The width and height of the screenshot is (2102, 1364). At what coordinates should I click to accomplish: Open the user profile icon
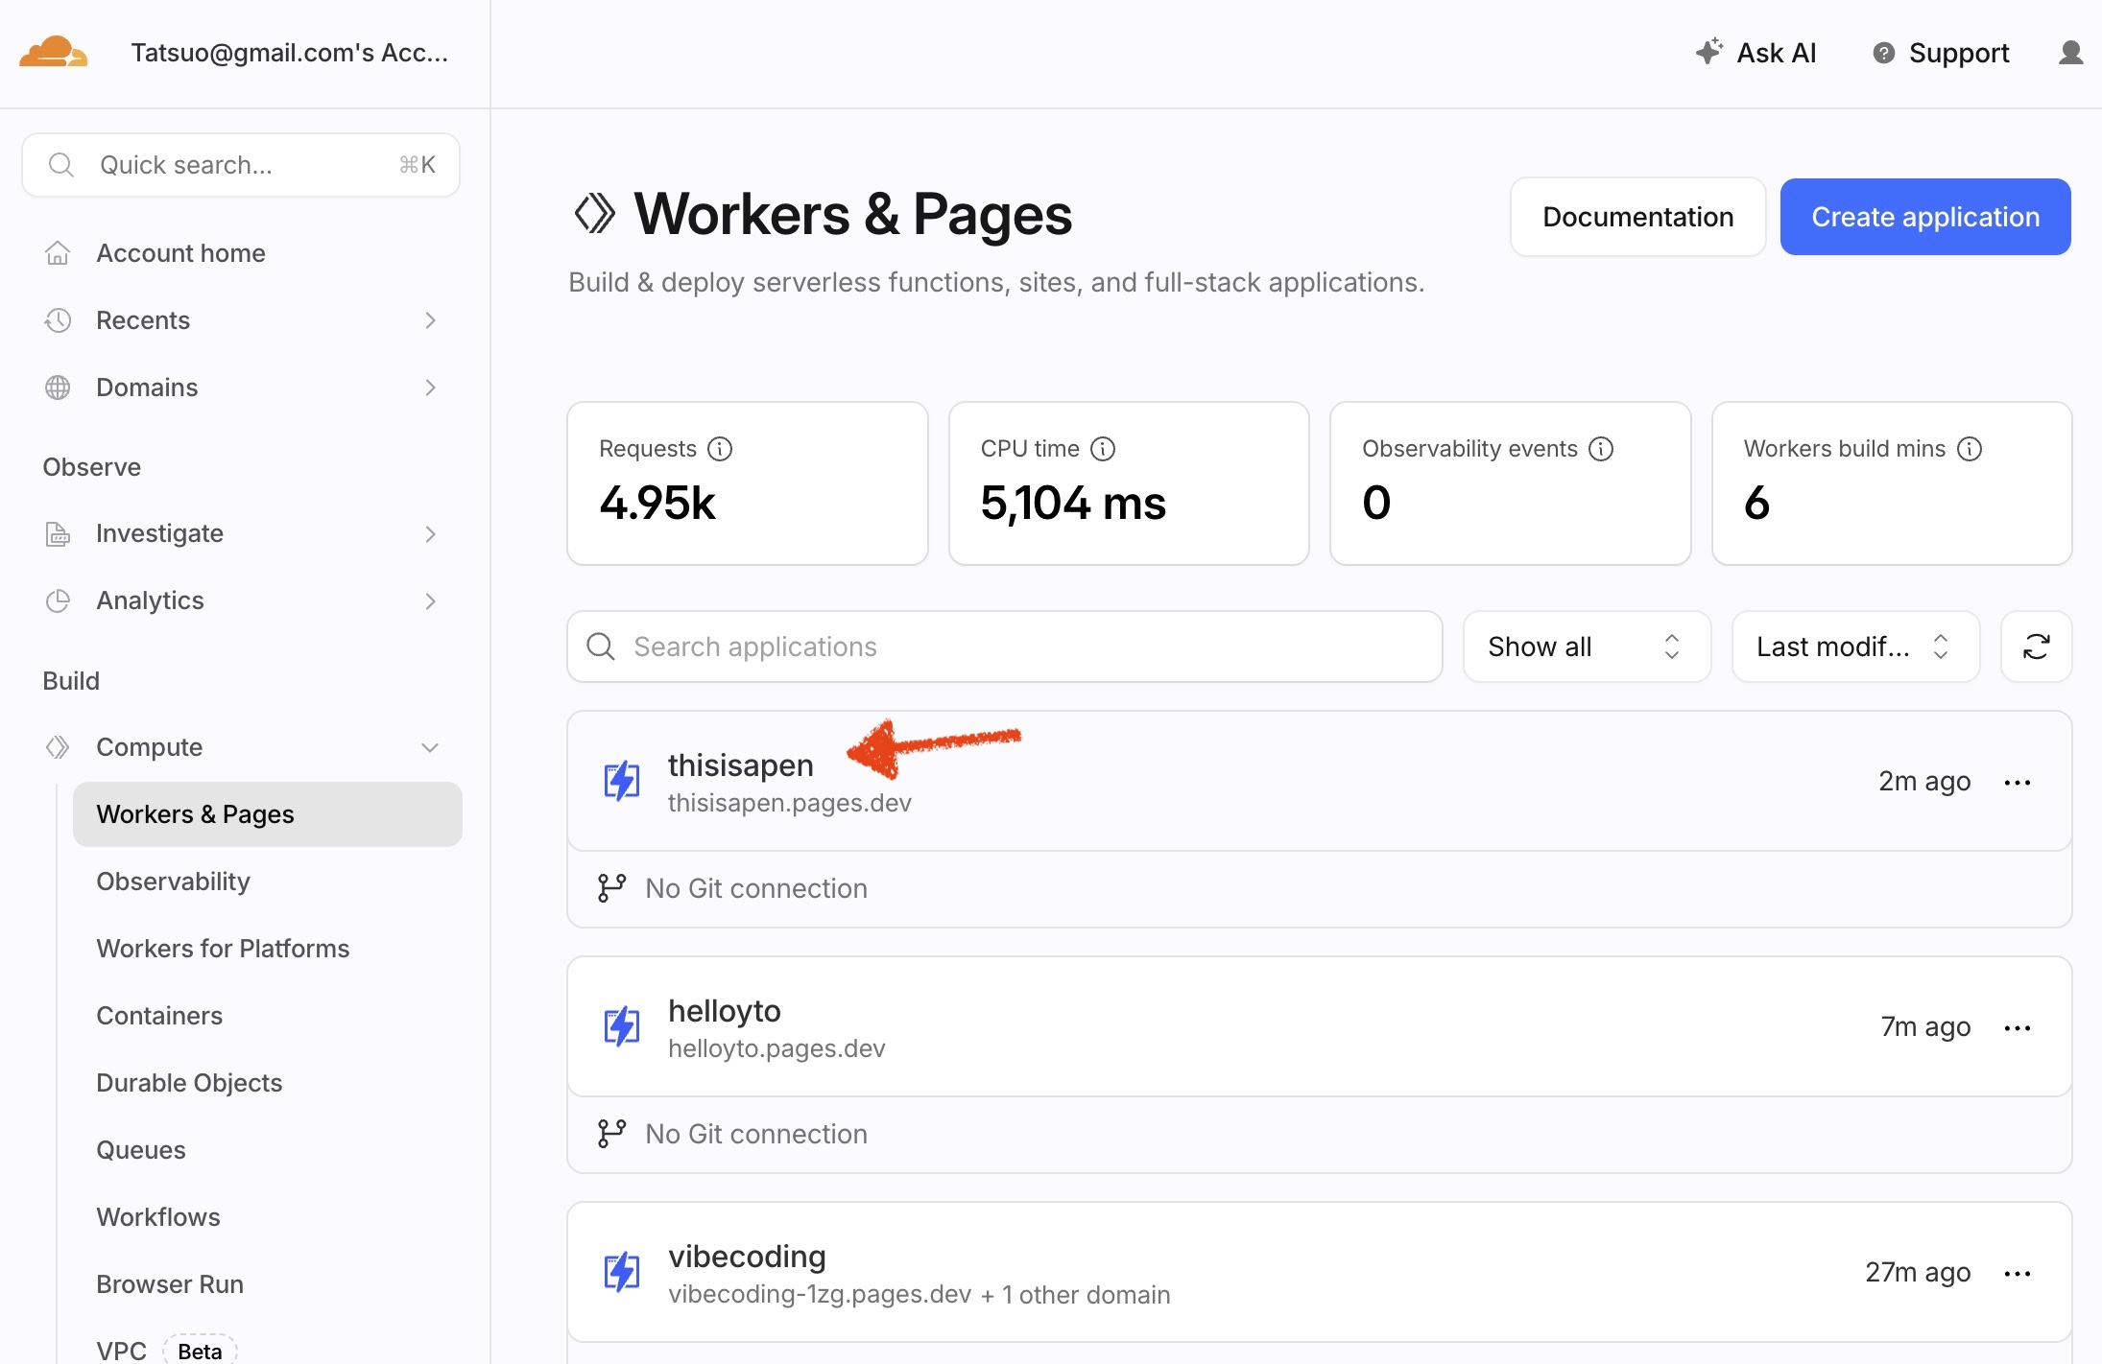(x=2070, y=53)
